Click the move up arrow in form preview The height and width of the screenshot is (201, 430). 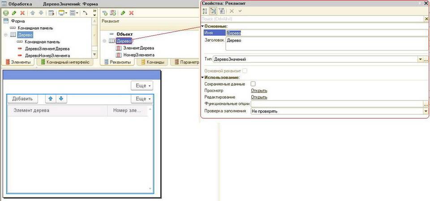coord(51,99)
